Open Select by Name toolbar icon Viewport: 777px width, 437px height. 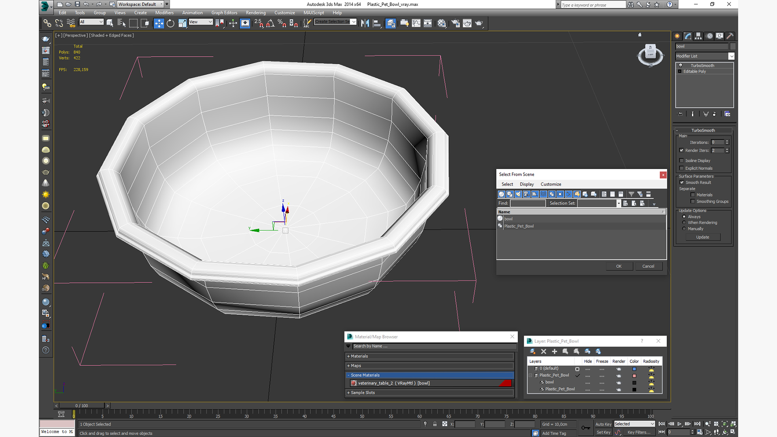click(121, 23)
